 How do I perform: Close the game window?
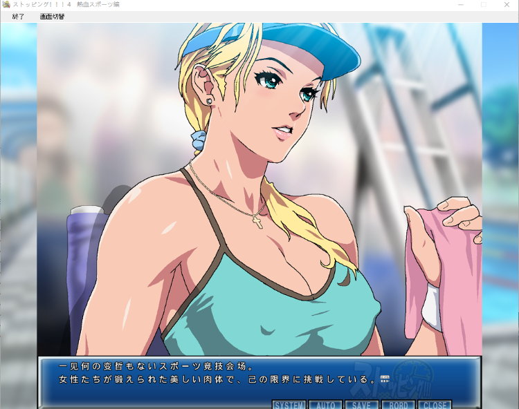(507, 5)
